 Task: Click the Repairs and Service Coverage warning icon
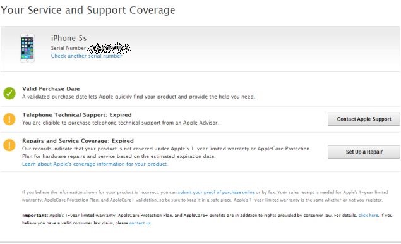pos(9,145)
